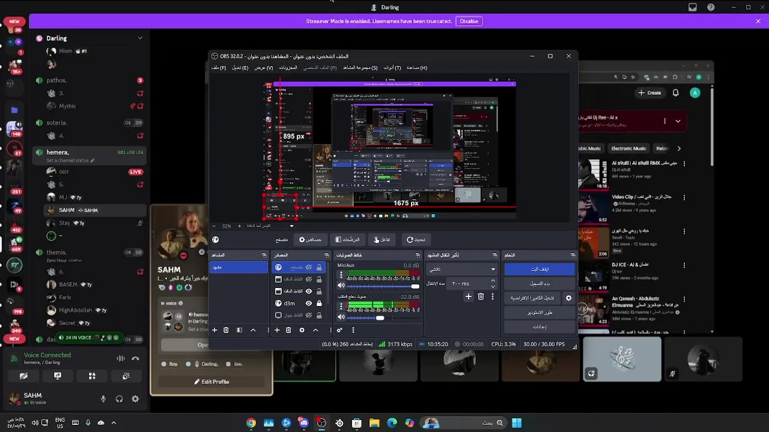The height and width of the screenshot is (432, 769).
Task: Select the d3m source row
Action: [x=299, y=304]
